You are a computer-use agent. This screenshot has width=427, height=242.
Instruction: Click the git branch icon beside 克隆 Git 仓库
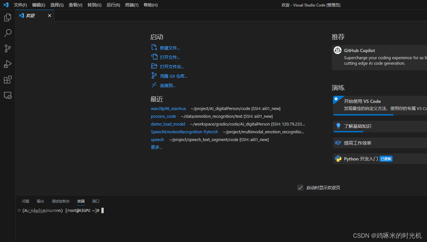[154, 76]
